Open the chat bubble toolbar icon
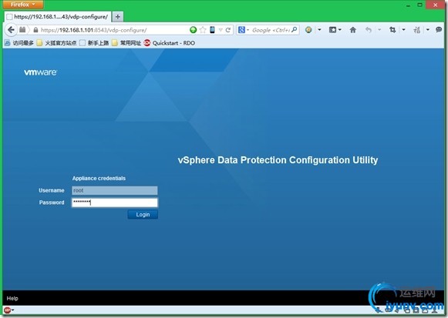 pos(439,30)
